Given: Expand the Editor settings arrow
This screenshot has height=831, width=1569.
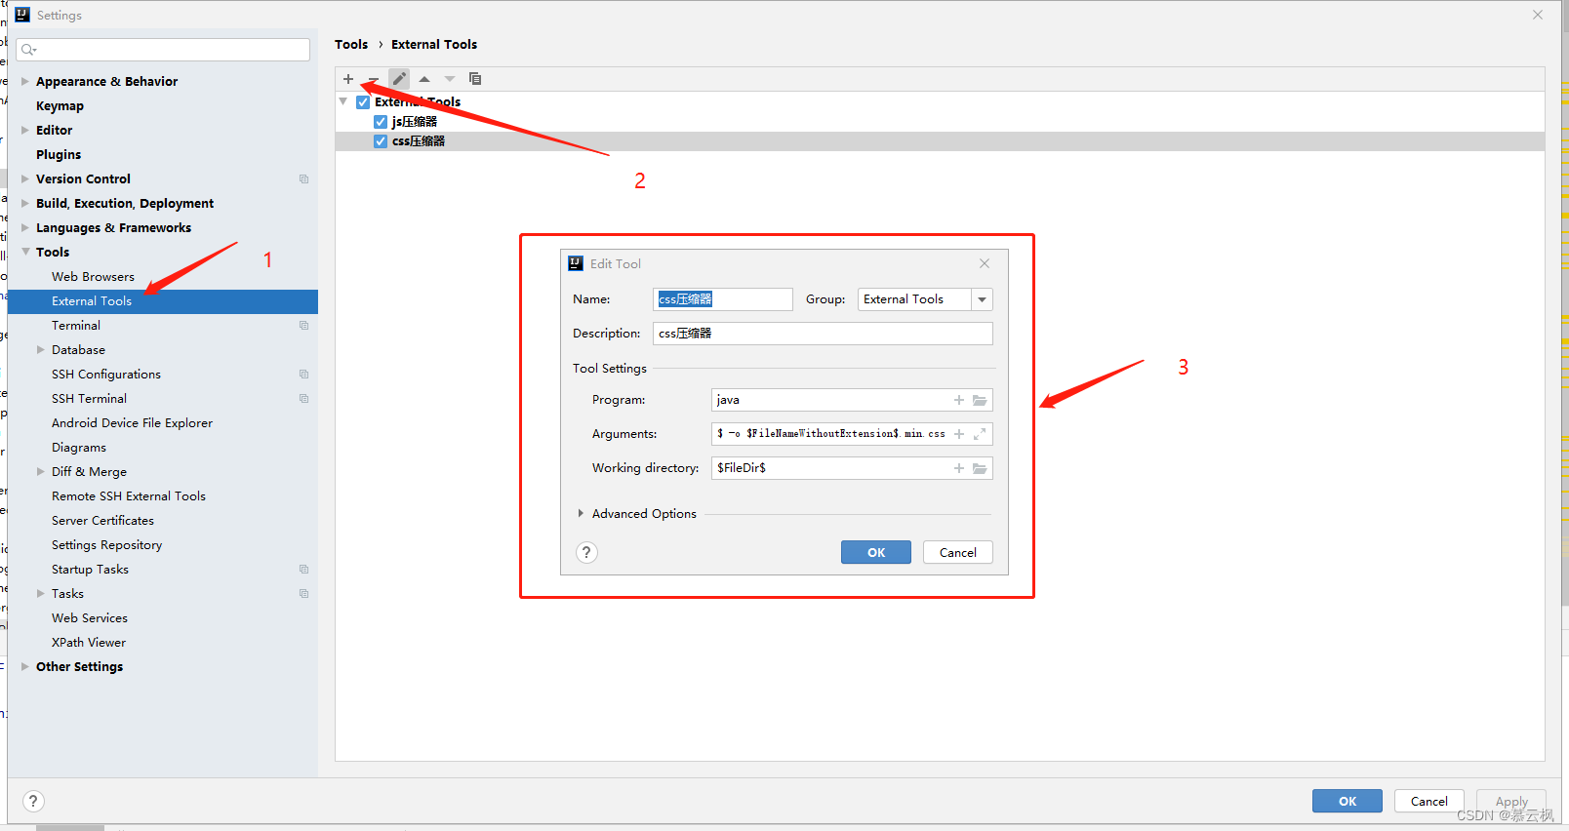Looking at the screenshot, I should click(25, 131).
